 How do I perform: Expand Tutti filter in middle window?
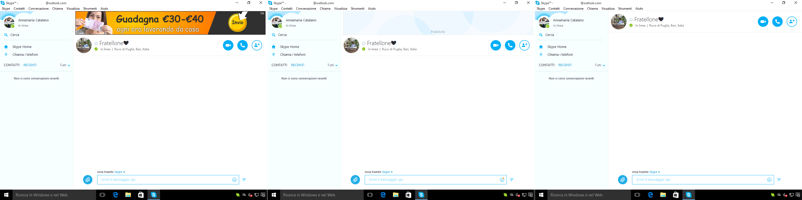coord(332,65)
